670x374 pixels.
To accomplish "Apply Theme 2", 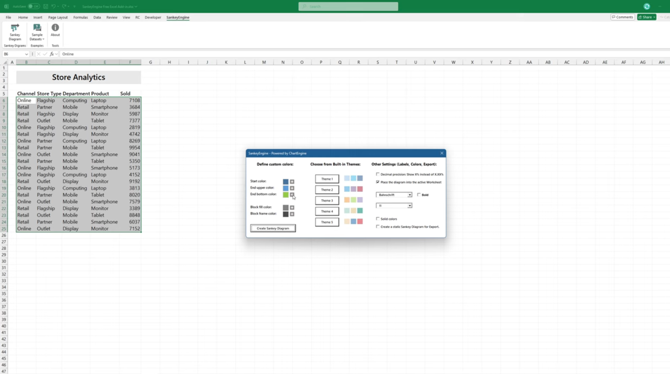I will tap(327, 190).
